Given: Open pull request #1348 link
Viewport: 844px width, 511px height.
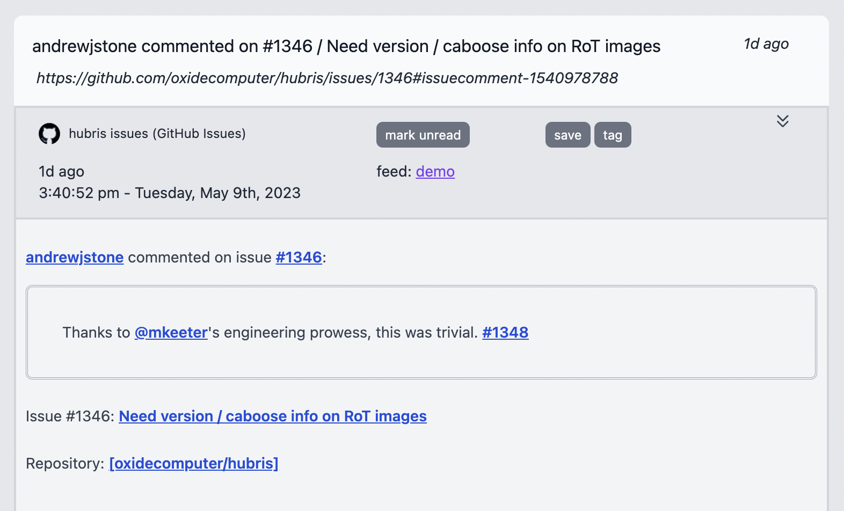Looking at the screenshot, I should click(505, 332).
